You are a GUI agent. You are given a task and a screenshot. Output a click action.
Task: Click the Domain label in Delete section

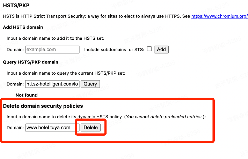tap(15, 128)
